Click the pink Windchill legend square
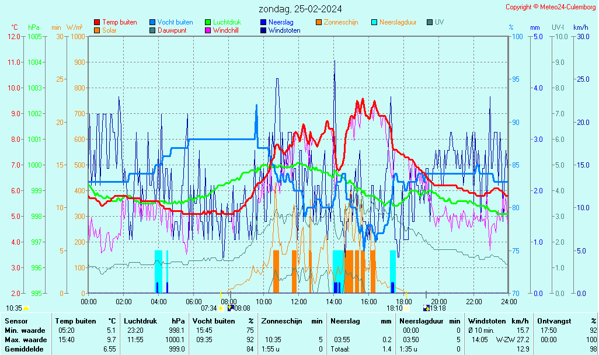This screenshot has width=599, height=355. [208, 30]
